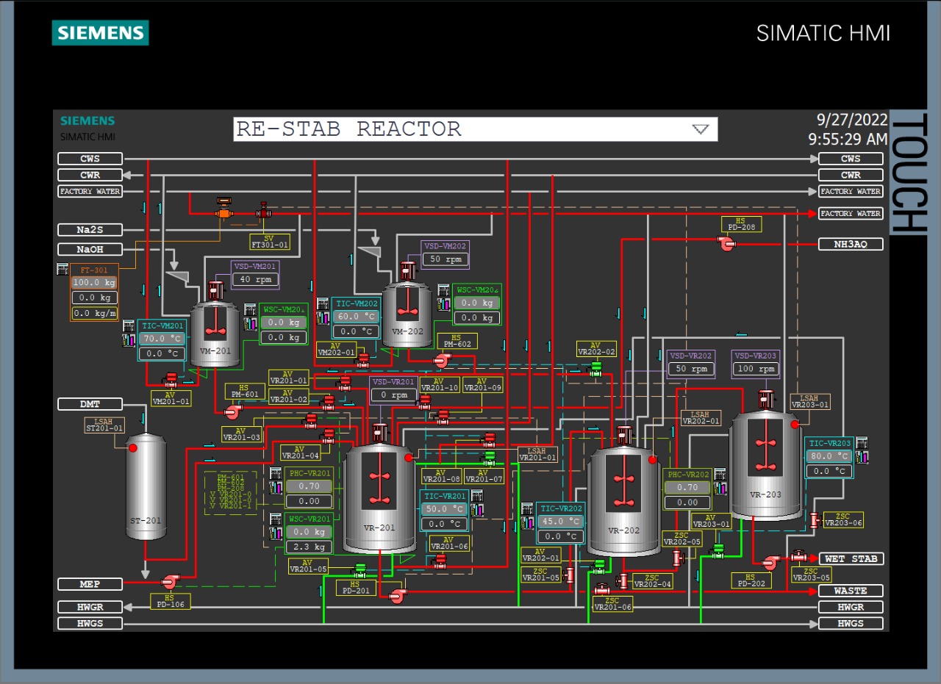This screenshot has height=684, width=941.
Task: Edit the TIC-VR202 setpoint 45.0 °C
Action: click(x=562, y=522)
